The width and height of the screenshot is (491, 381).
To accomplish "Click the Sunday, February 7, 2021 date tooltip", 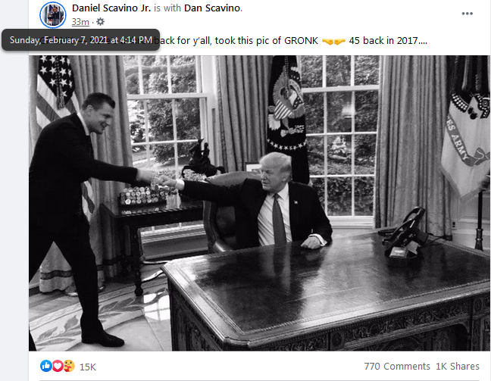I will [x=81, y=39].
